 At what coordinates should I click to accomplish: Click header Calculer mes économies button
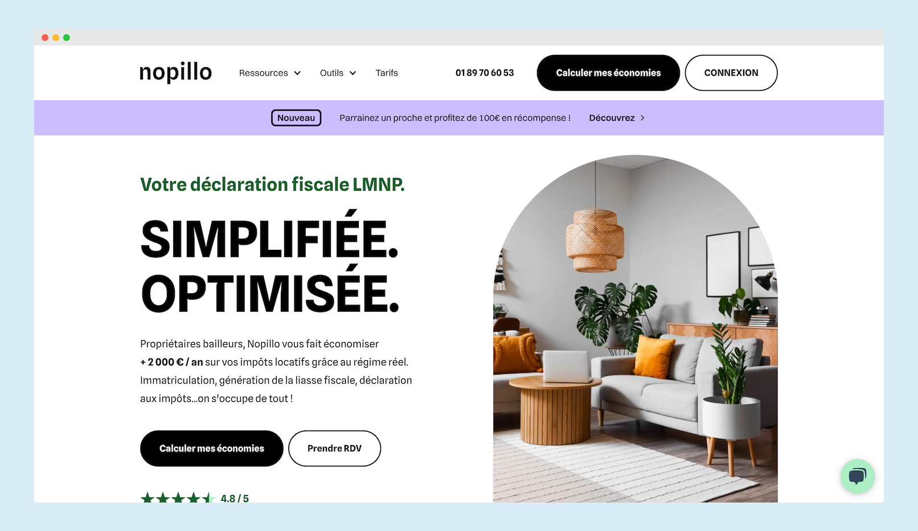tap(608, 73)
